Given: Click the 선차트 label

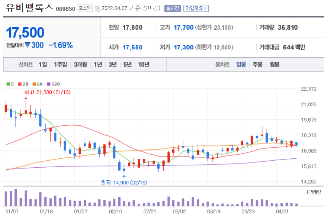Looking at the screenshot, I should pos(26,65).
